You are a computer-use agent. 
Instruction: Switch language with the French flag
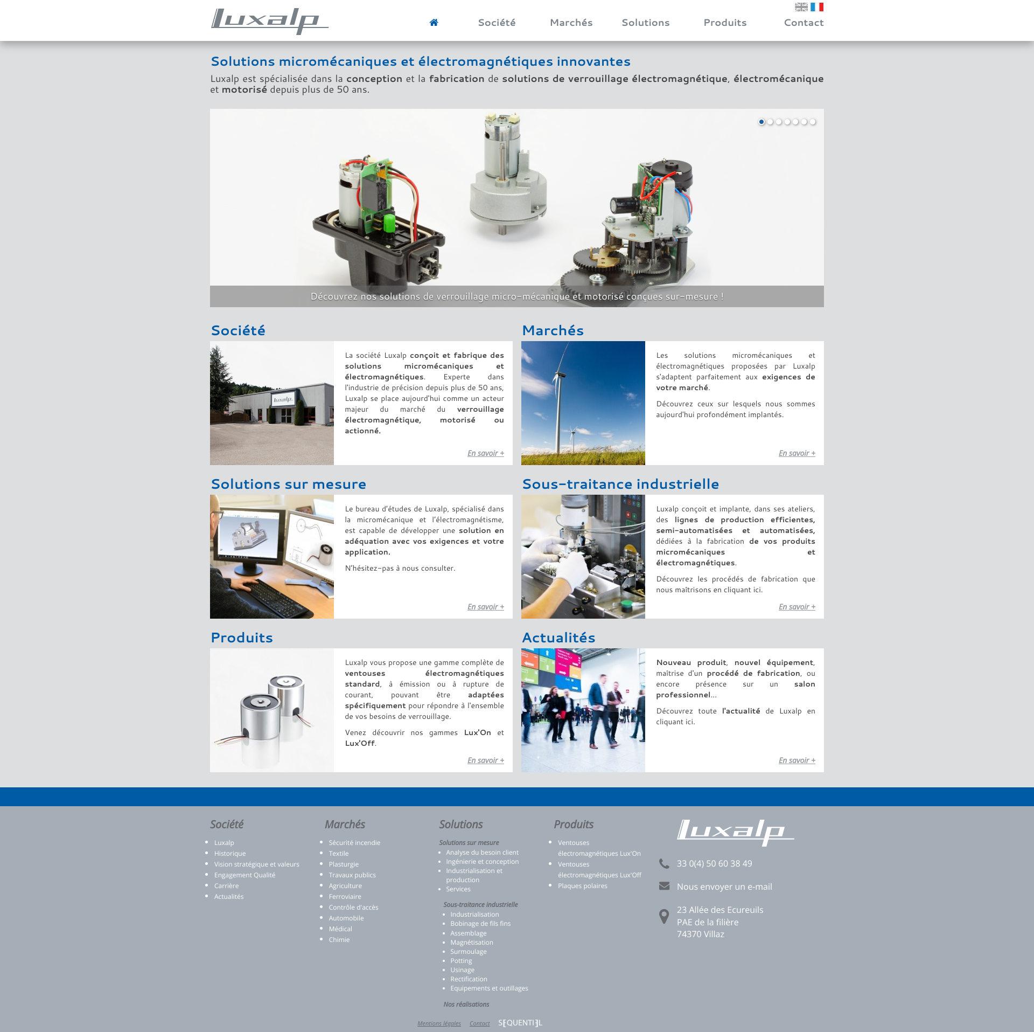click(817, 7)
